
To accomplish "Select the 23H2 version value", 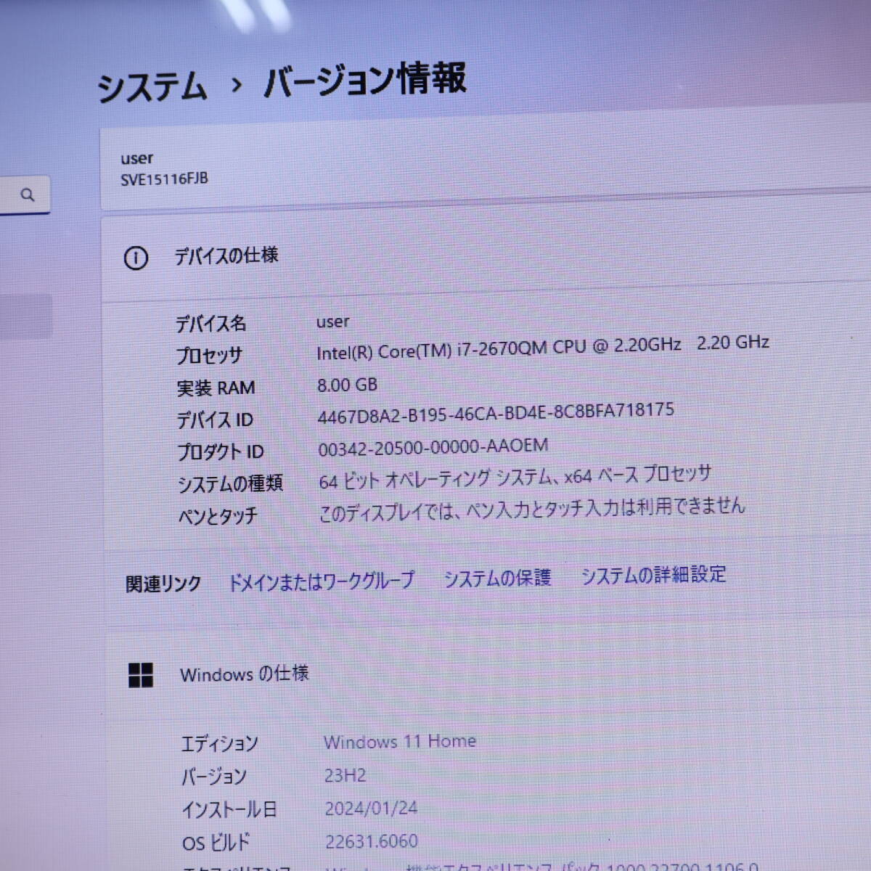I will pyautogui.click(x=345, y=775).
